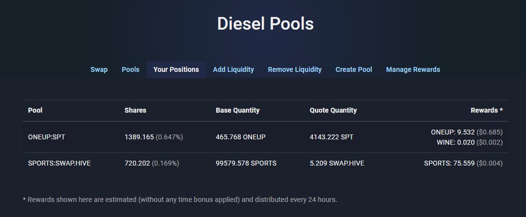Switch to the Pools tab
The width and height of the screenshot is (526, 217).
[131, 69]
